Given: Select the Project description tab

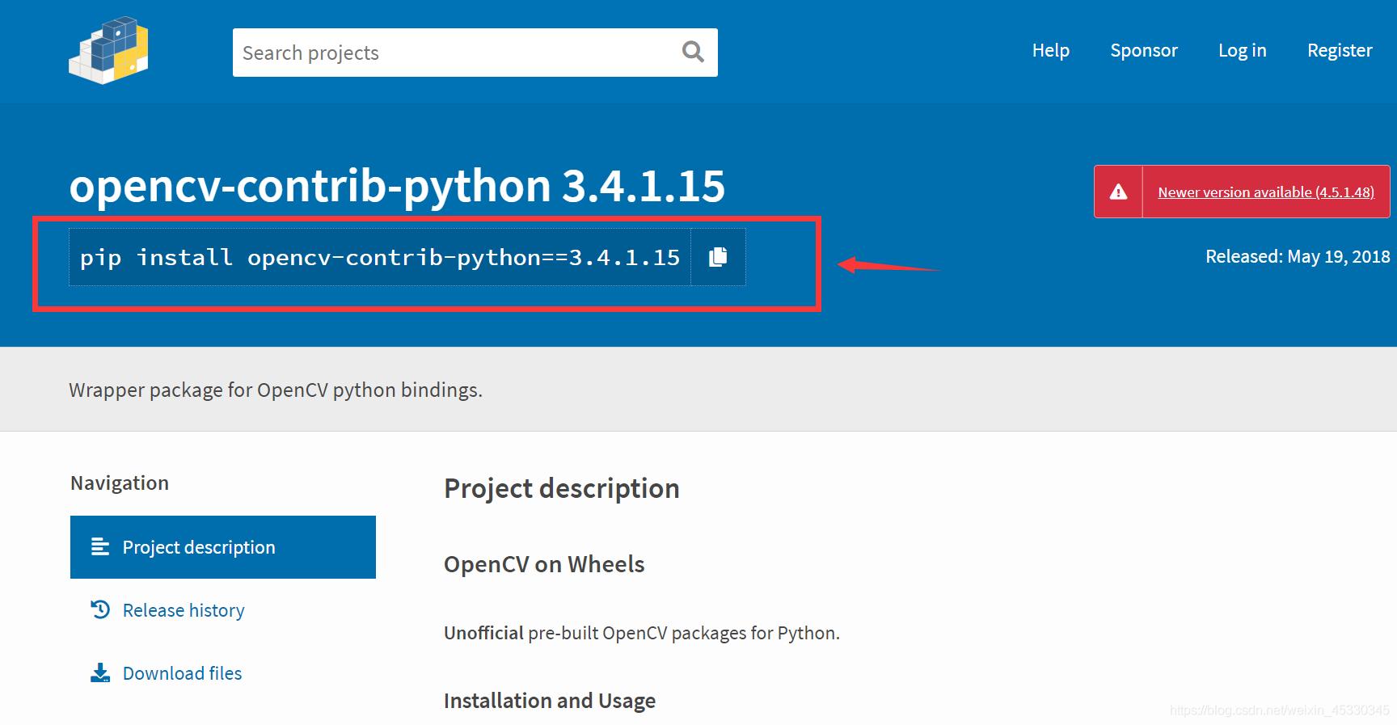Looking at the screenshot, I should tap(223, 547).
